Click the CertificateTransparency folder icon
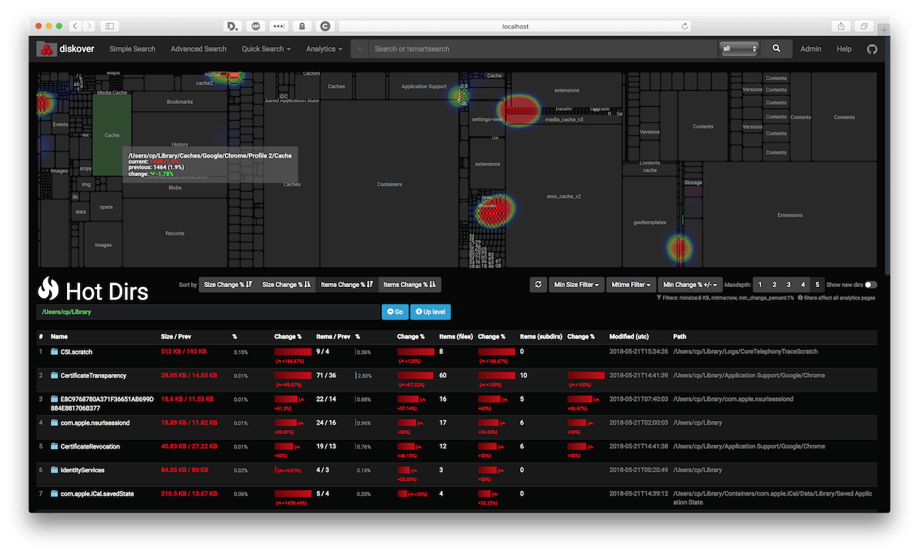919x554 pixels. [x=54, y=375]
